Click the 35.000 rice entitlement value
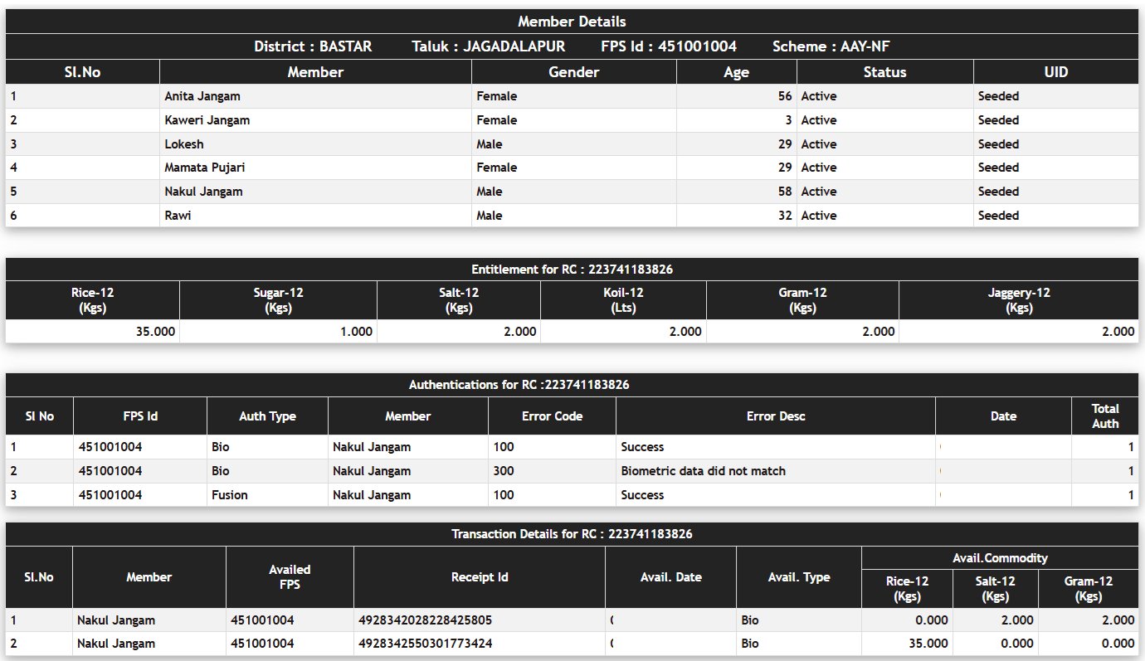The width and height of the screenshot is (1145, 661). click(x=156, y=332)
